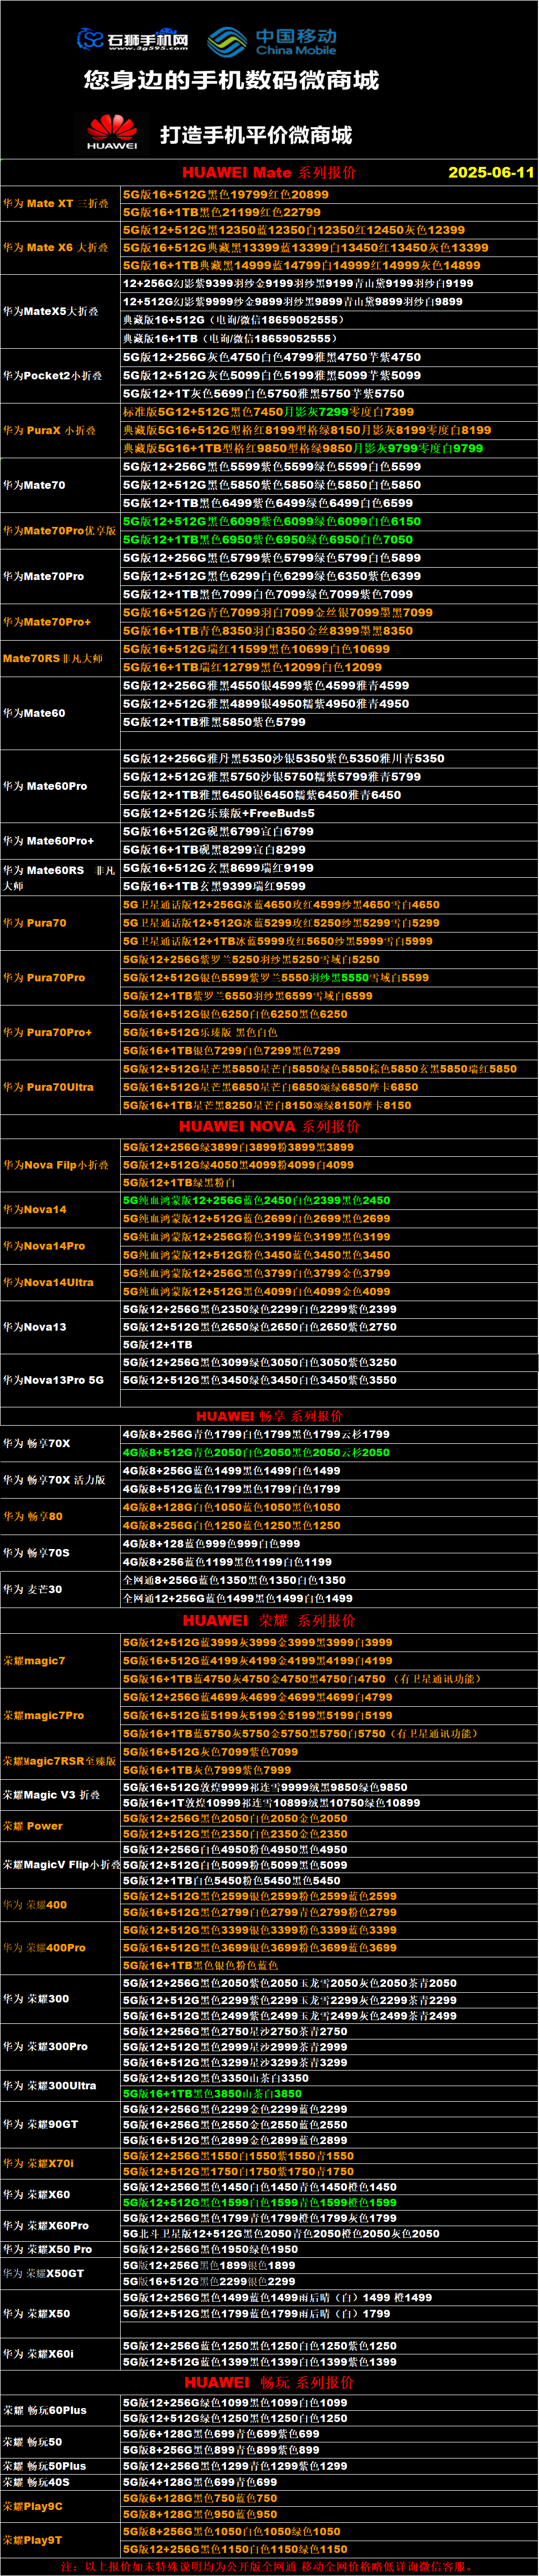
Task: Click the China Mobile logo
Action: pyautogui.click(x=272, y=41)
